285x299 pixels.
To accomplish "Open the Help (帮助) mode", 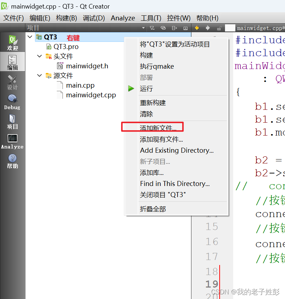I will click(12, 161).
